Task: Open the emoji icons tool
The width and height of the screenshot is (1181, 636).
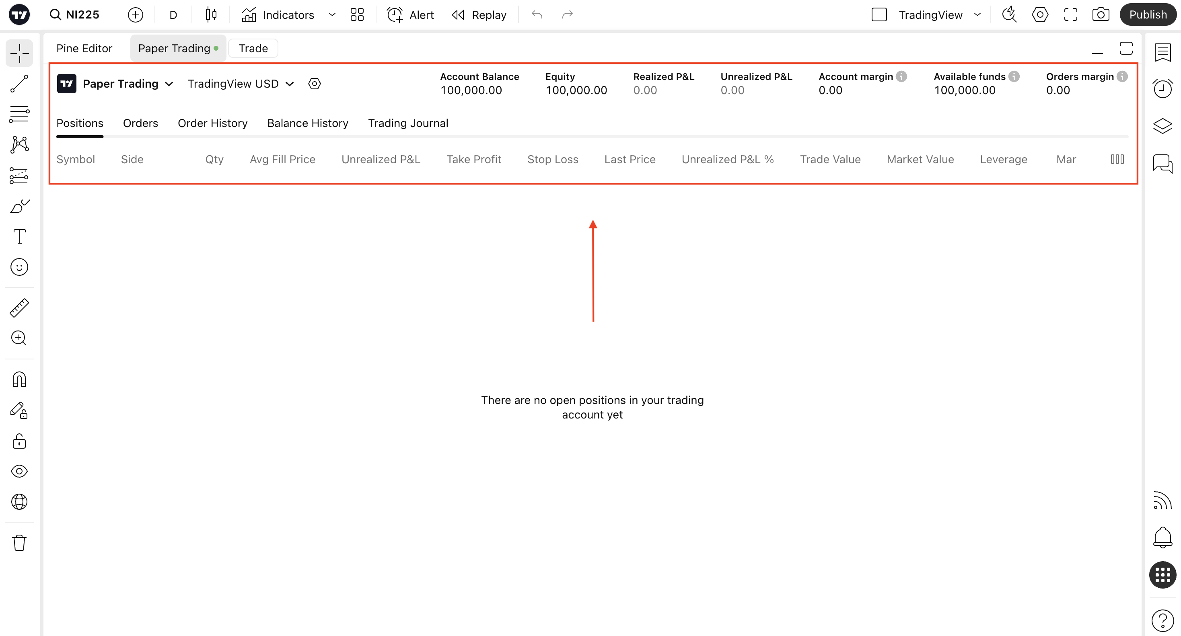Action: click(19, 267)
